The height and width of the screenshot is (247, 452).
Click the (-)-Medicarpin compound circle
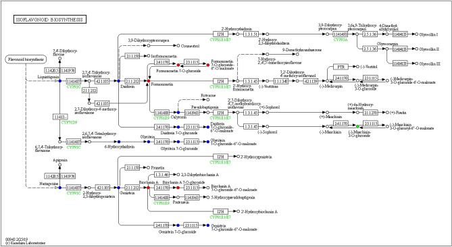pos(327,81)
